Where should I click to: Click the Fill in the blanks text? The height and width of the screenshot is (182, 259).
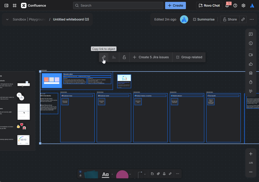click(x=46, y=96)
